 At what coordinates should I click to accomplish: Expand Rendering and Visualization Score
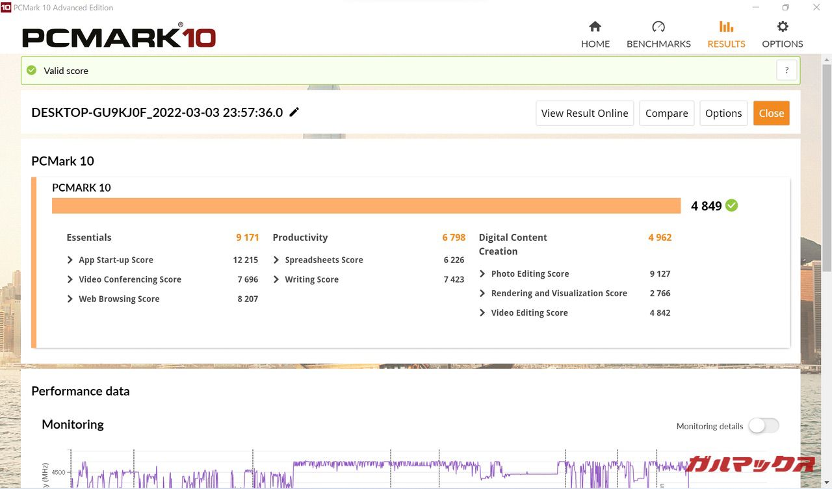pyautogui.click(x=482, y=294)
